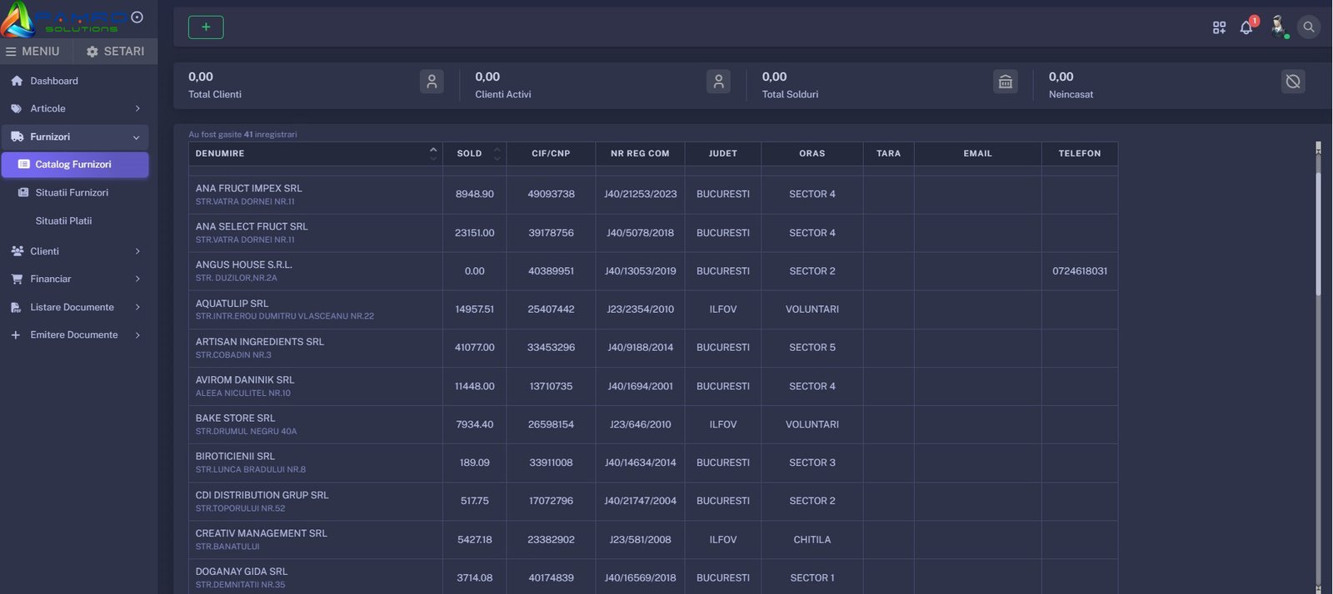Click the search magnifier icon

pyautogui.click(x=1308, y=27)
